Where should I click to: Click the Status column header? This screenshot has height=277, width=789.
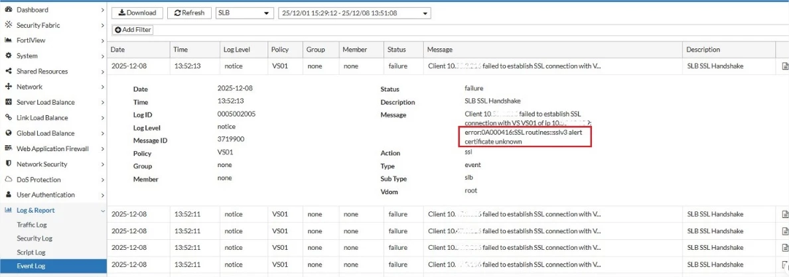coord(403,50)
